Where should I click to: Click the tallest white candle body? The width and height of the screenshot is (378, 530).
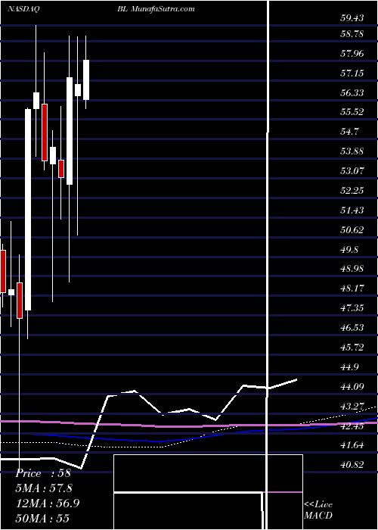coord(28,210)
